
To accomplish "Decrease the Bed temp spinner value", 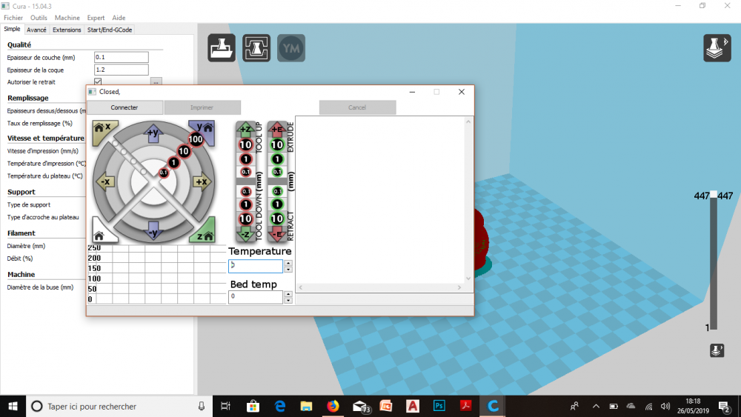I will (288, 301).
